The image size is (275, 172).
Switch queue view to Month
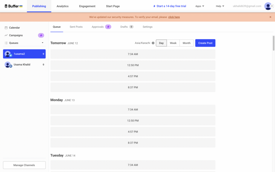click(186, 43)
